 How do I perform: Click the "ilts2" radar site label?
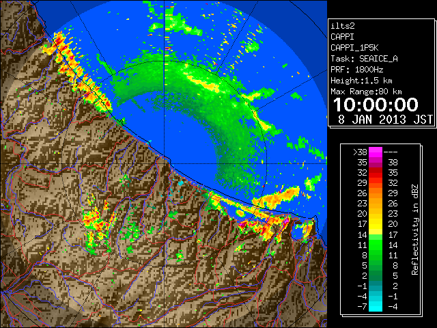point(343,26)
